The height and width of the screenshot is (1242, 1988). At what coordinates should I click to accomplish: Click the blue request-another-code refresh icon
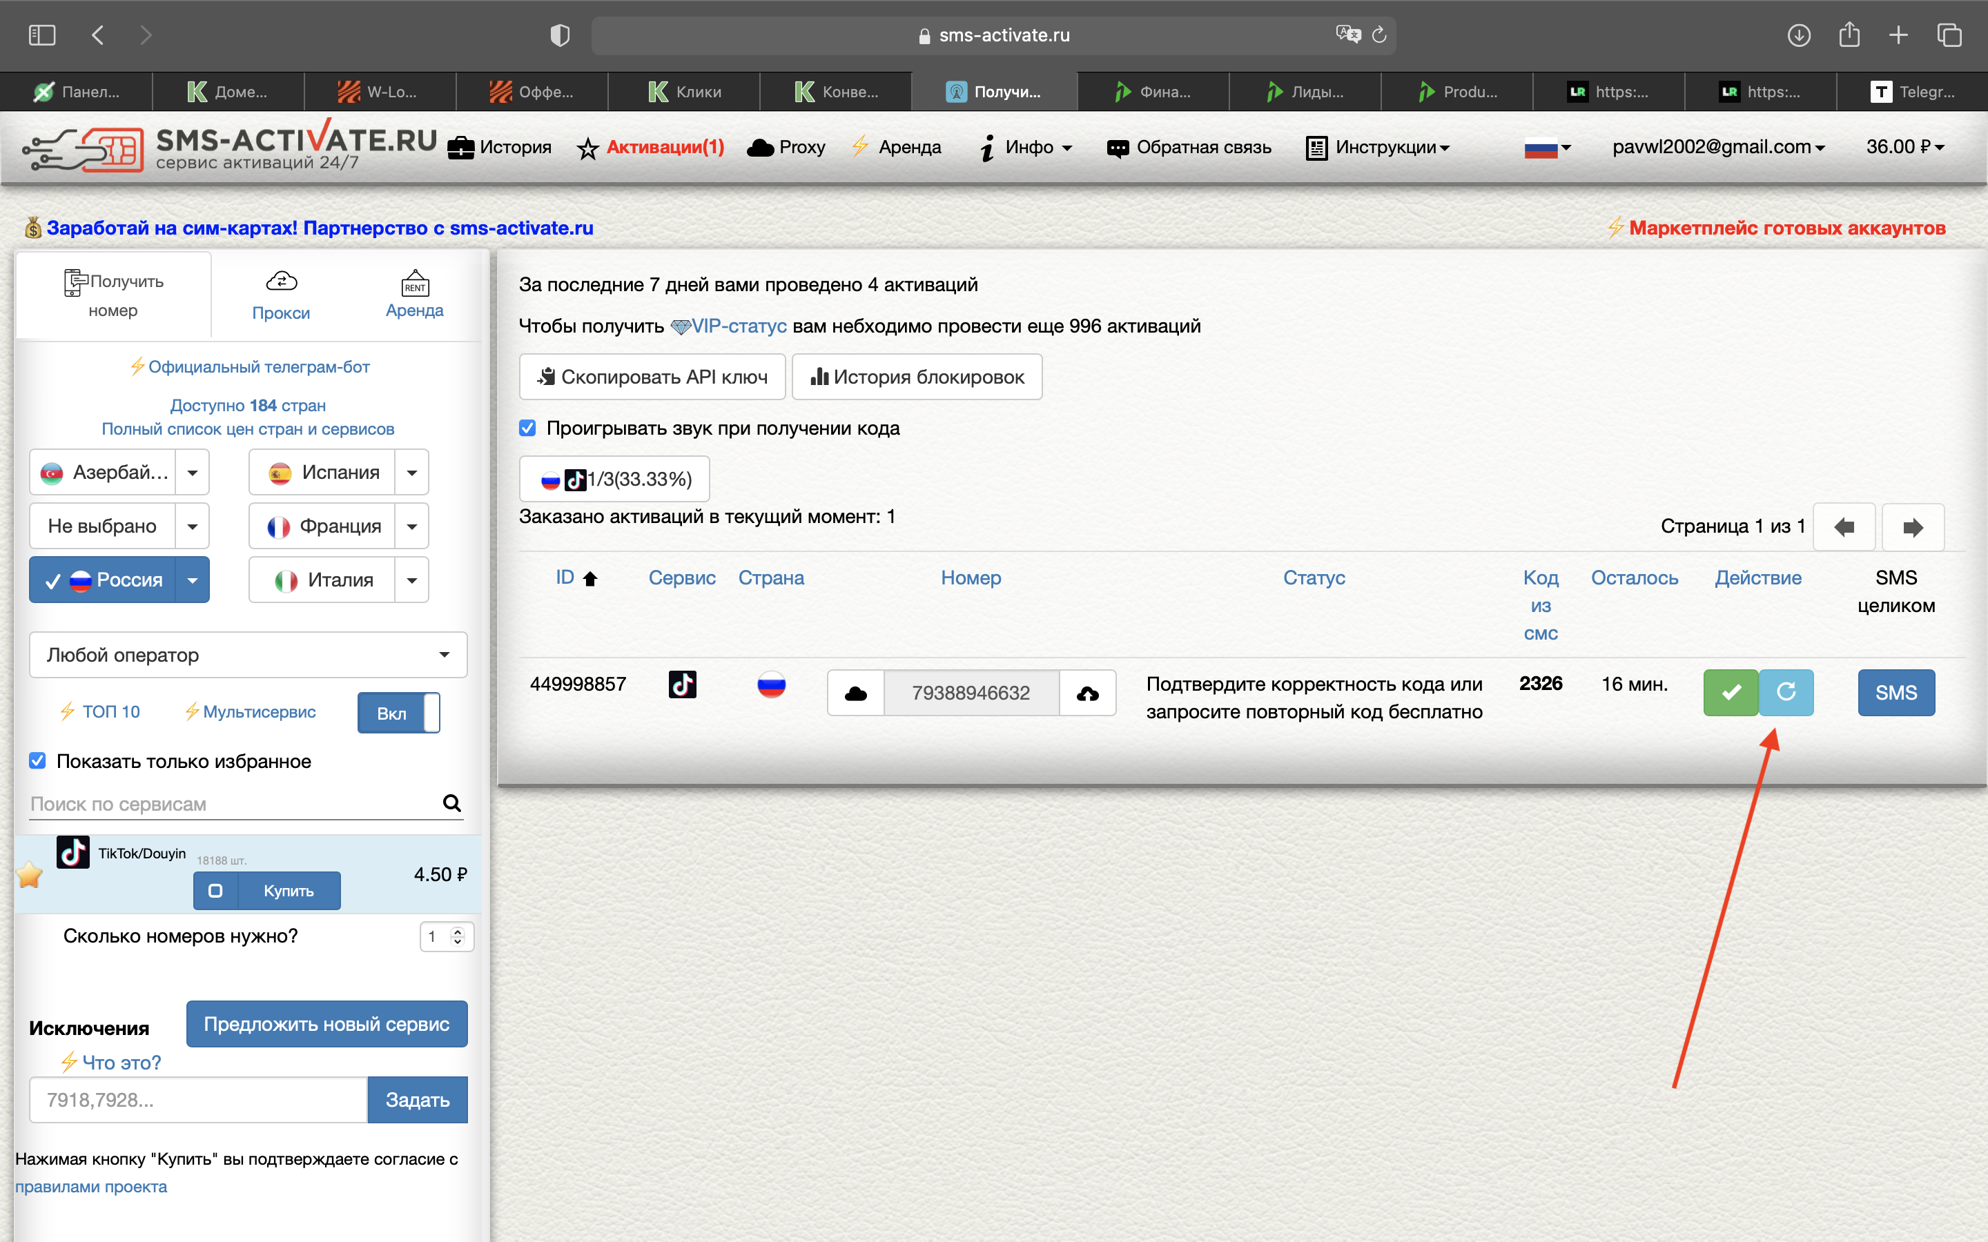(x=1786, y=693)
